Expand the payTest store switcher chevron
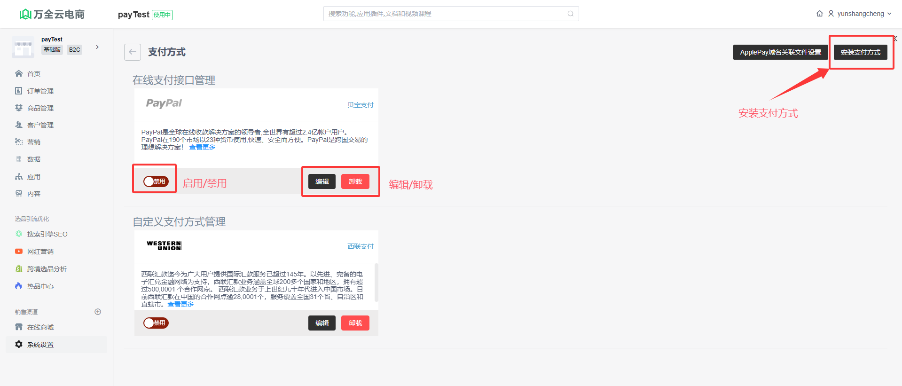Image resolution: width=902 pixels, height=386 pixels. pos(97,47)
